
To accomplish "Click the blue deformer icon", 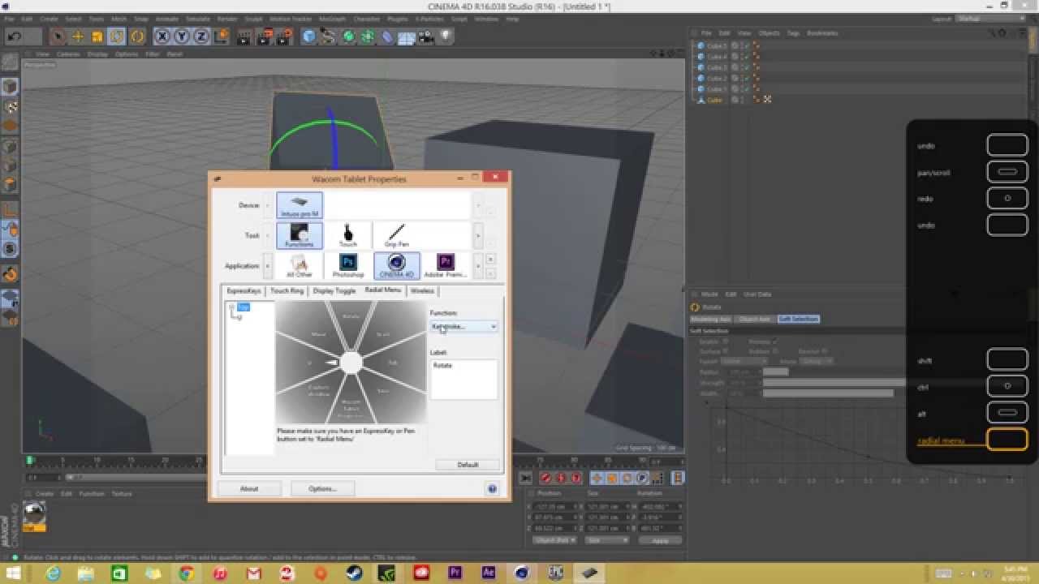I will tap(387, 36).
